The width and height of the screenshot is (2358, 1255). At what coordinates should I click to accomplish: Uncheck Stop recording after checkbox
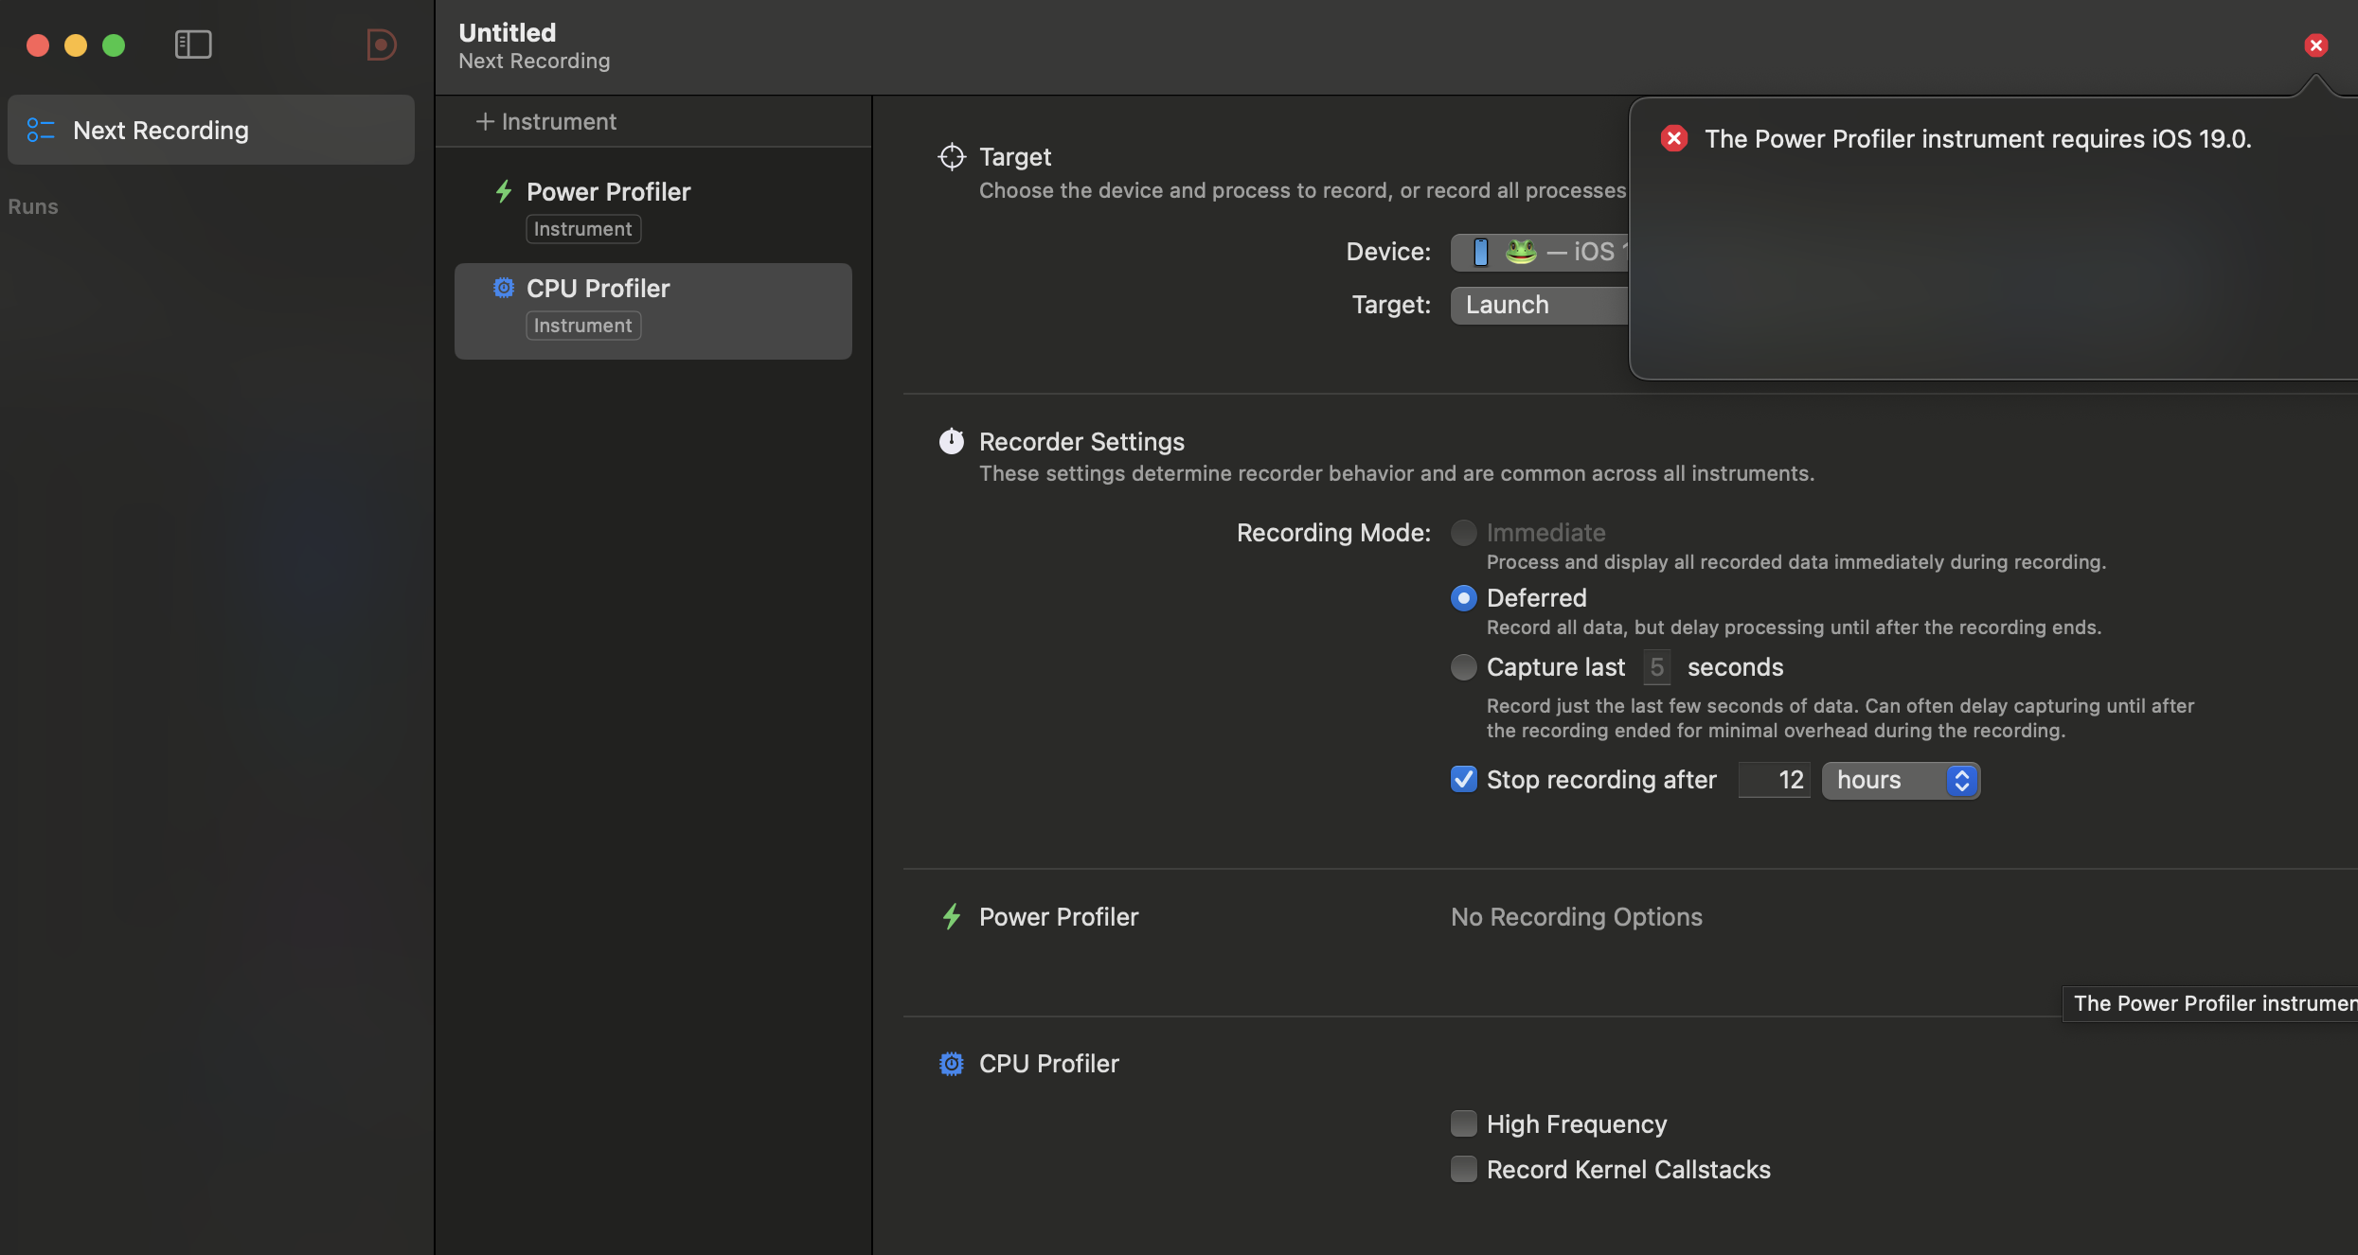click(x=1463, y=779)
